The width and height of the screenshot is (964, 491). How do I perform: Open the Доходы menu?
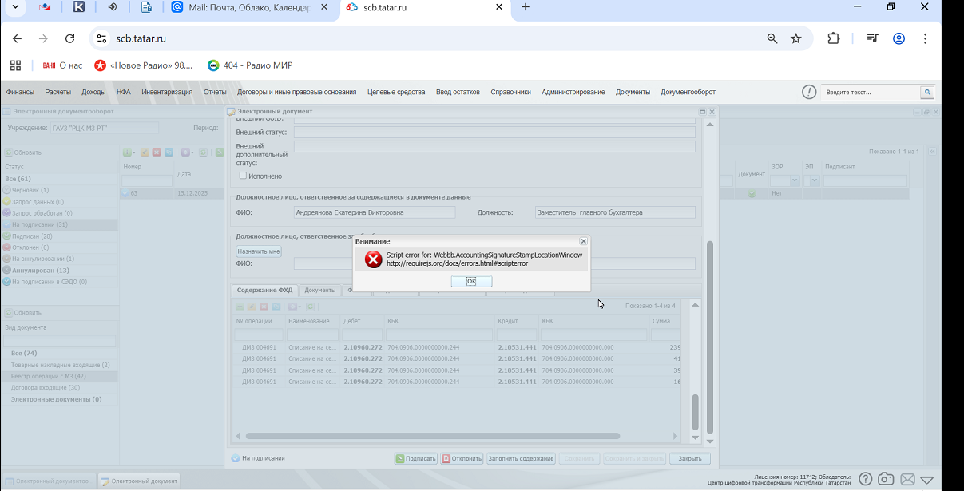pos(93,92)
